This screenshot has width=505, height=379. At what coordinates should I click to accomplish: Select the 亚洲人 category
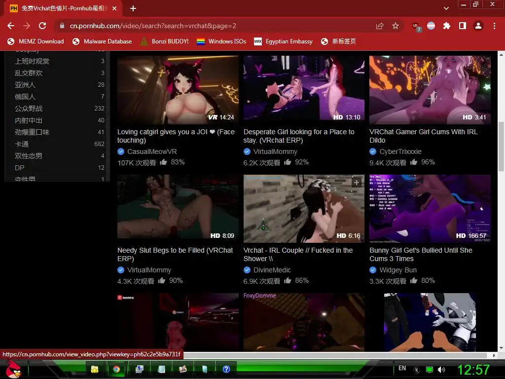(x=59, y=85)
